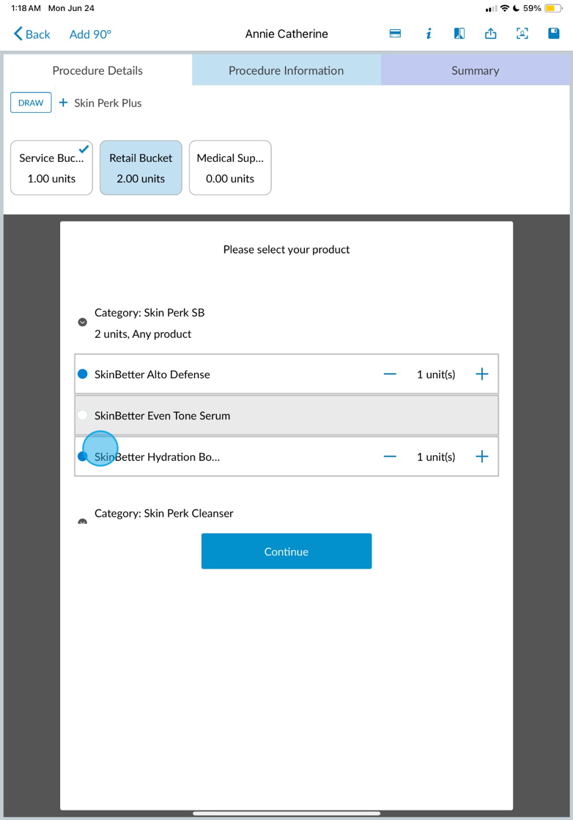Tap the Wi-Fi status icon
Viewport: 573px width, 820px height.
click(505, 8)
